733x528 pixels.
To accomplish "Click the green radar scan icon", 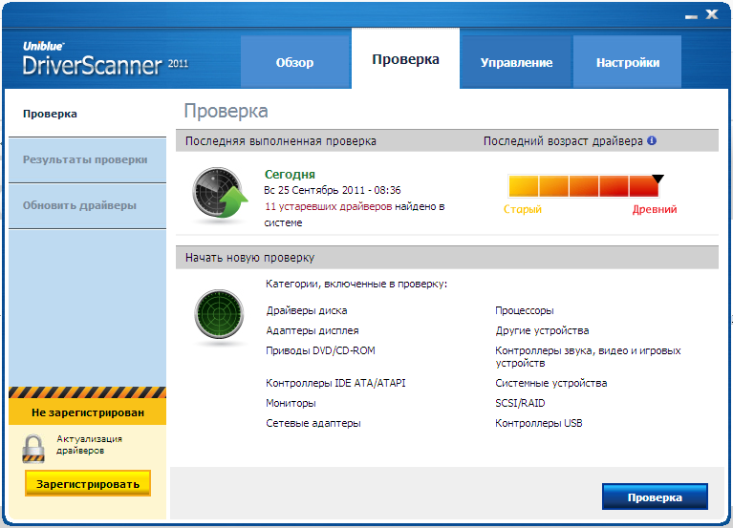I will tap(219, 314).
